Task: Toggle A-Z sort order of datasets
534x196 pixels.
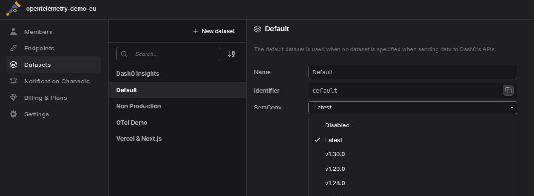Action: (231, 54)
